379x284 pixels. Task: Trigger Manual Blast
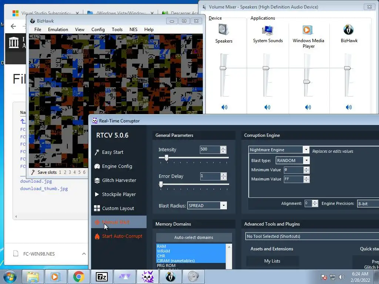coord(119,222)
